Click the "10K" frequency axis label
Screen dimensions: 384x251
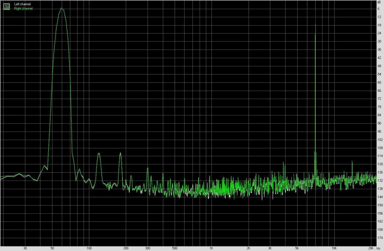click(x=334, y=248)
